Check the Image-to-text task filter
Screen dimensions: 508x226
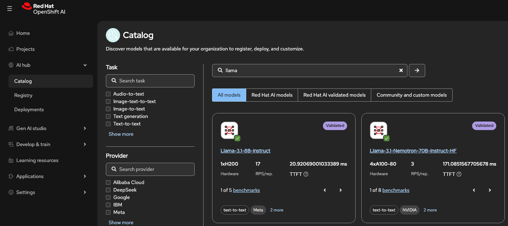coord(108,109)
